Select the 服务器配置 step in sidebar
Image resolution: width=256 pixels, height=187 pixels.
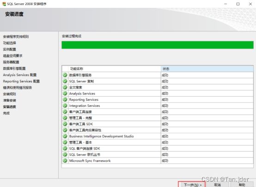11,62
